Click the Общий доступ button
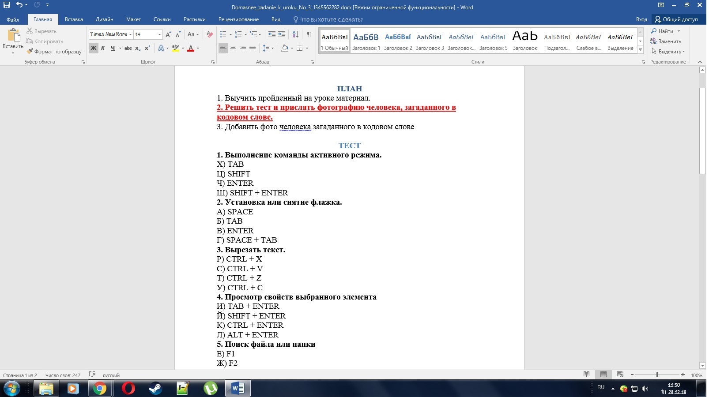Viewport: 709px width, 397px height. pyautogui.click(x=676, y=19)
